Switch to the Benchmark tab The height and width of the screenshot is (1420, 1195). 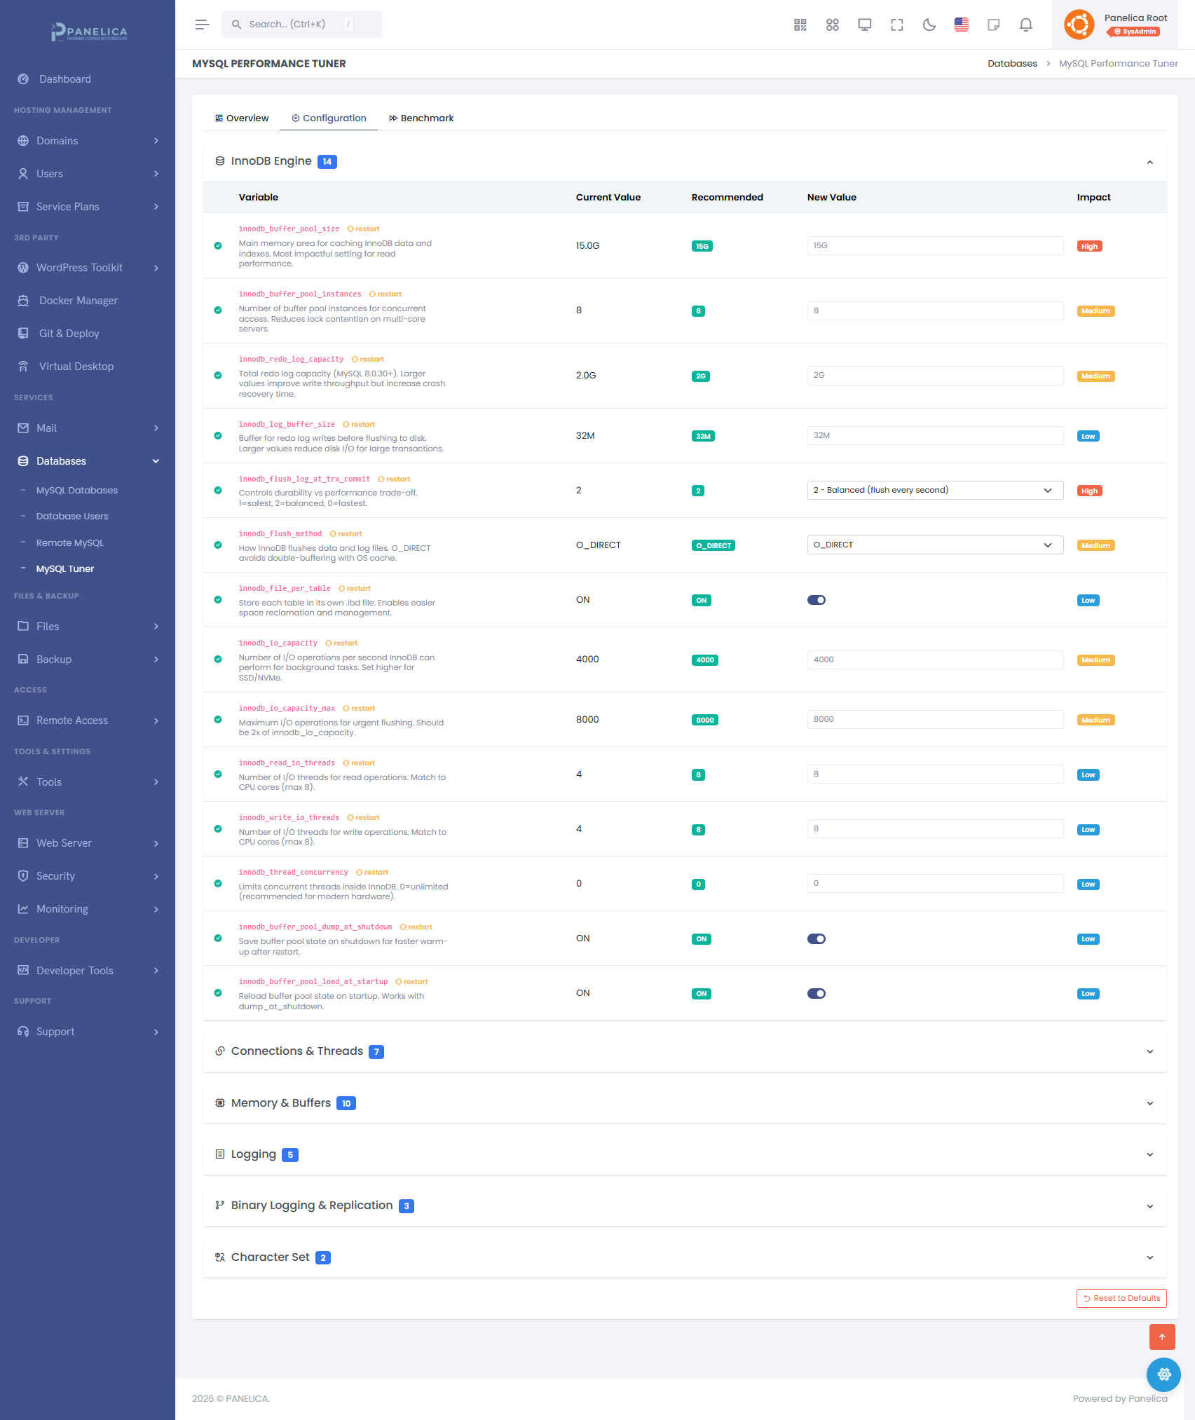(x=421, y=118)
